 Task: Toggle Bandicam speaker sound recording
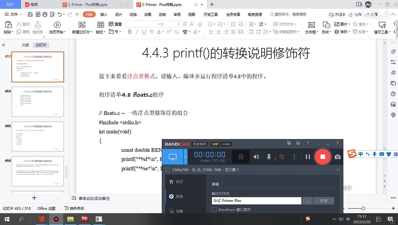pos(256,157)
